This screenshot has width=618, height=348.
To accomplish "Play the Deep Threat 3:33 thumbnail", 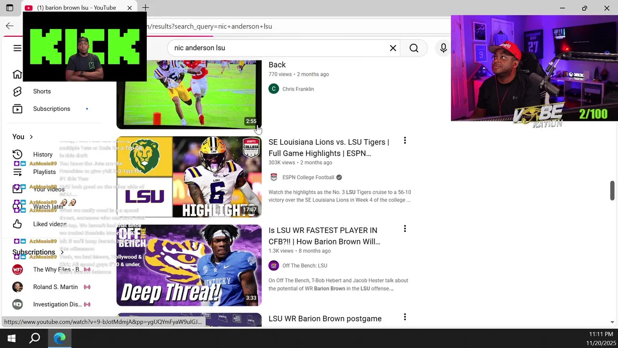I will point(189,265).
